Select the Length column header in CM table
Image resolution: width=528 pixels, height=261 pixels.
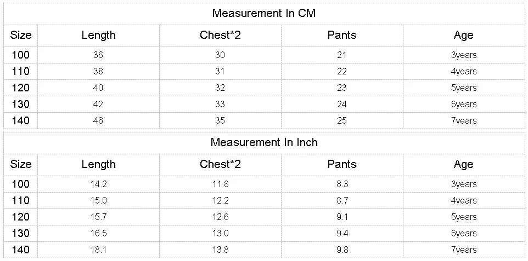click(99, 35)
